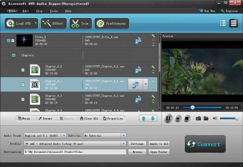Click the Merge button
The width and height of the screenshot is (243, 167).
[x=24, y=118]
